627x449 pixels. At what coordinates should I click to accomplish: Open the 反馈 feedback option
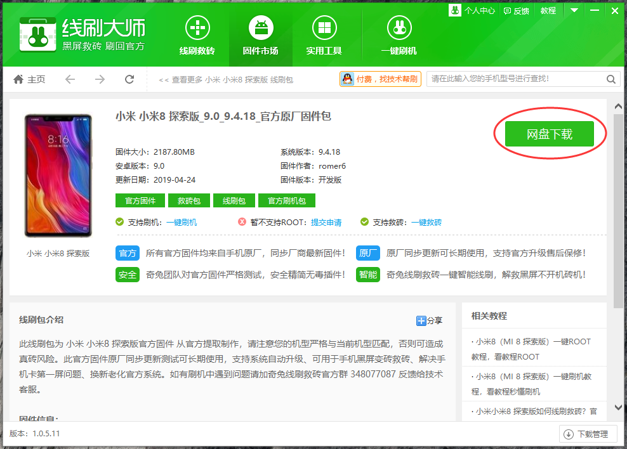(x=516, y=11)
